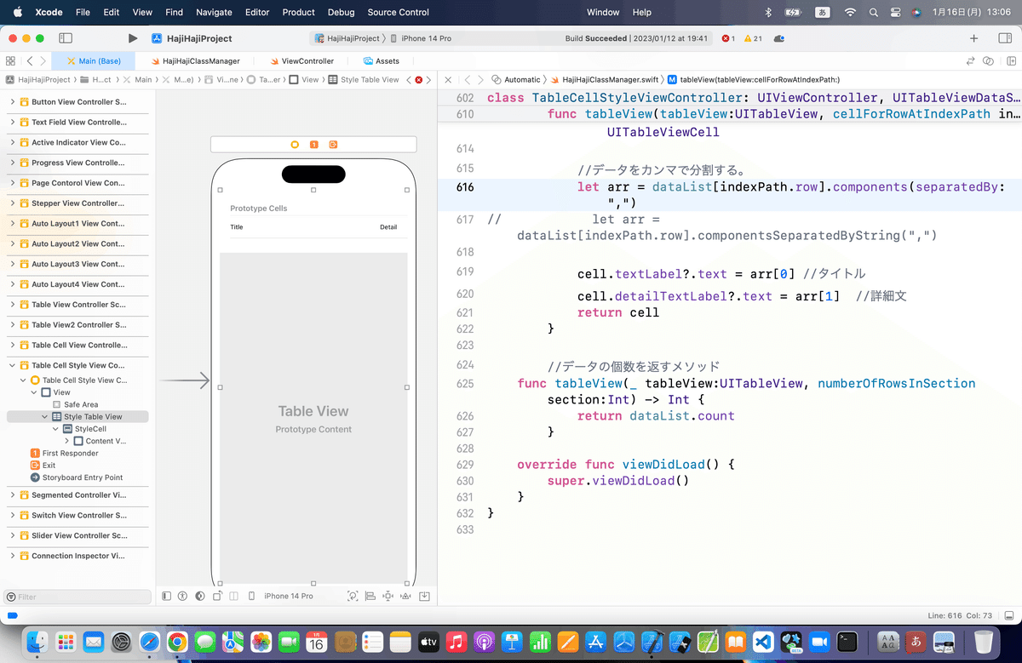The height and width of the screenshot is (663, 1022).
Task: Switch to Main (Base) tab
Action: [x=94, y=61]
